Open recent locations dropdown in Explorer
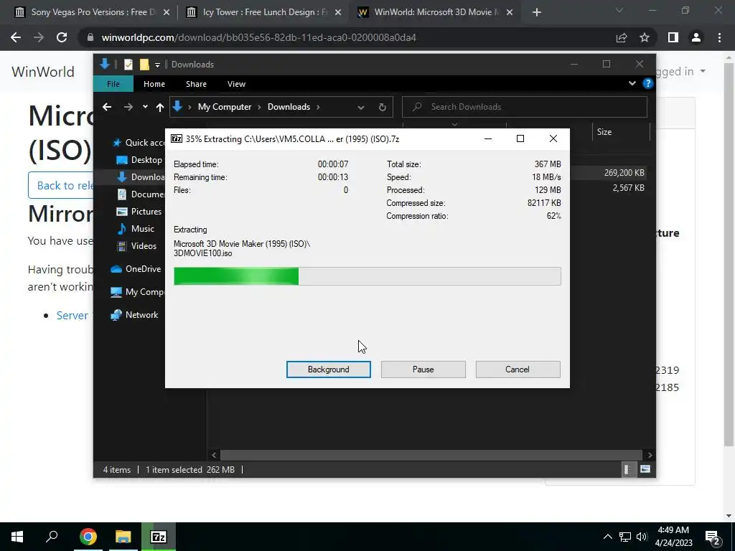 coord(145,107)
